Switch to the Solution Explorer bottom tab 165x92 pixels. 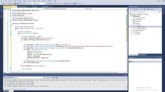click(133, 55)
